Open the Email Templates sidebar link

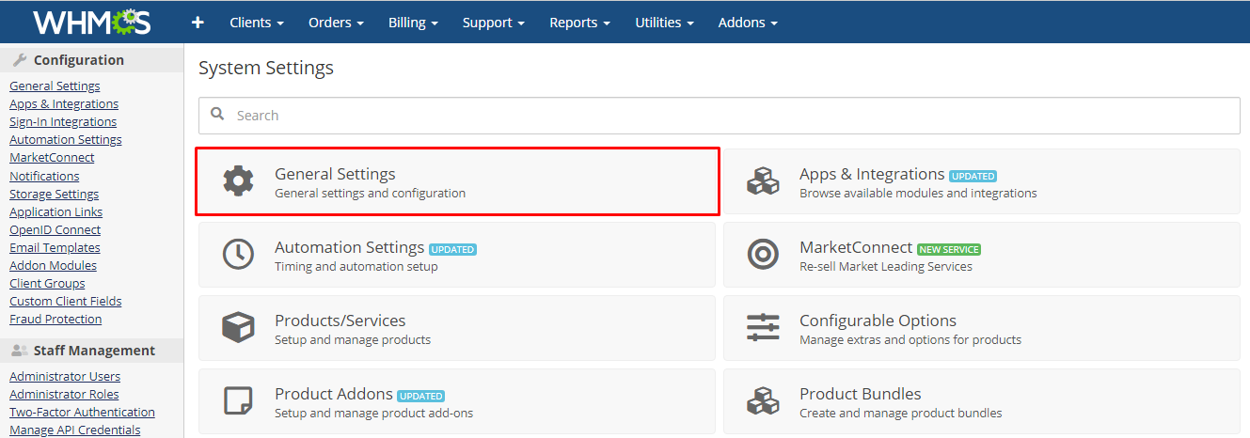coord(55,248)
